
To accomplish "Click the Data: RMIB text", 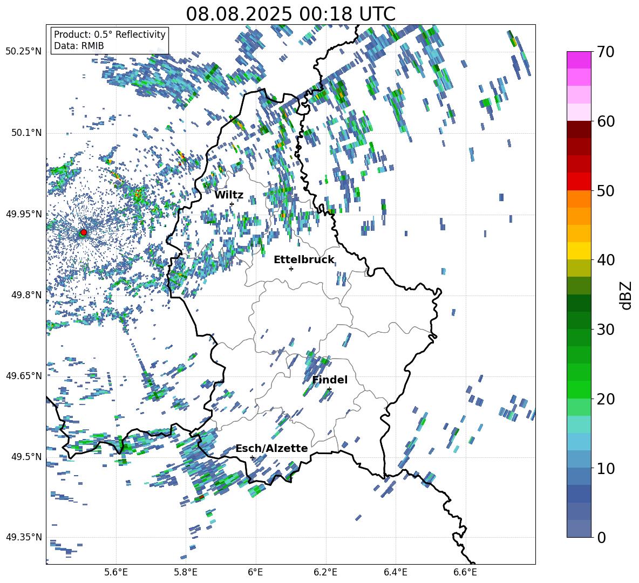I will [79, 46].
